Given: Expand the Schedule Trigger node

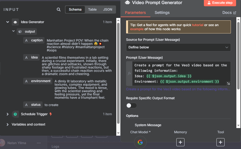Looking at the screenshot, I should 7,114.
